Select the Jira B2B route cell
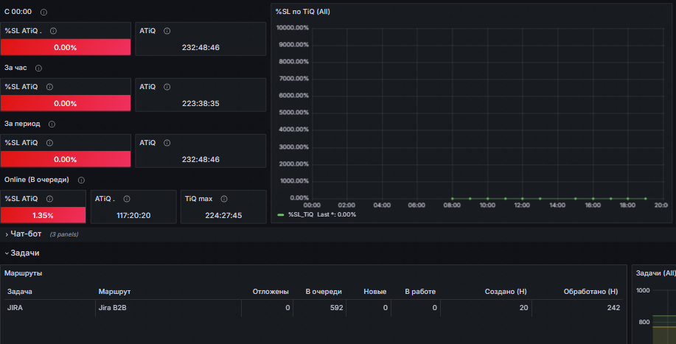Image resolution: width=676 pixels, height=344 pixels. 113,308
